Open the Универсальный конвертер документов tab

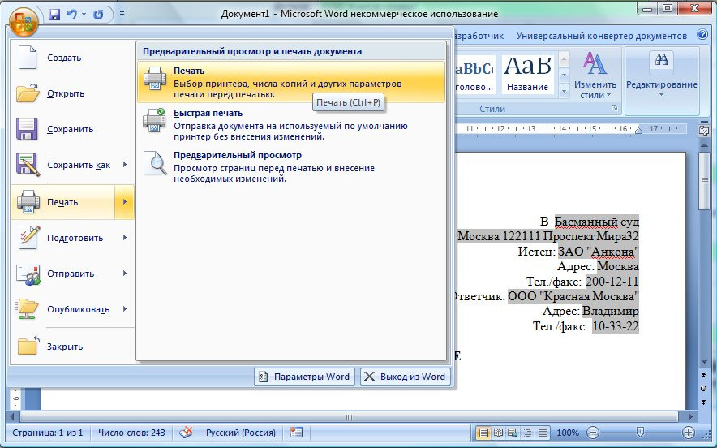[601, 36]
